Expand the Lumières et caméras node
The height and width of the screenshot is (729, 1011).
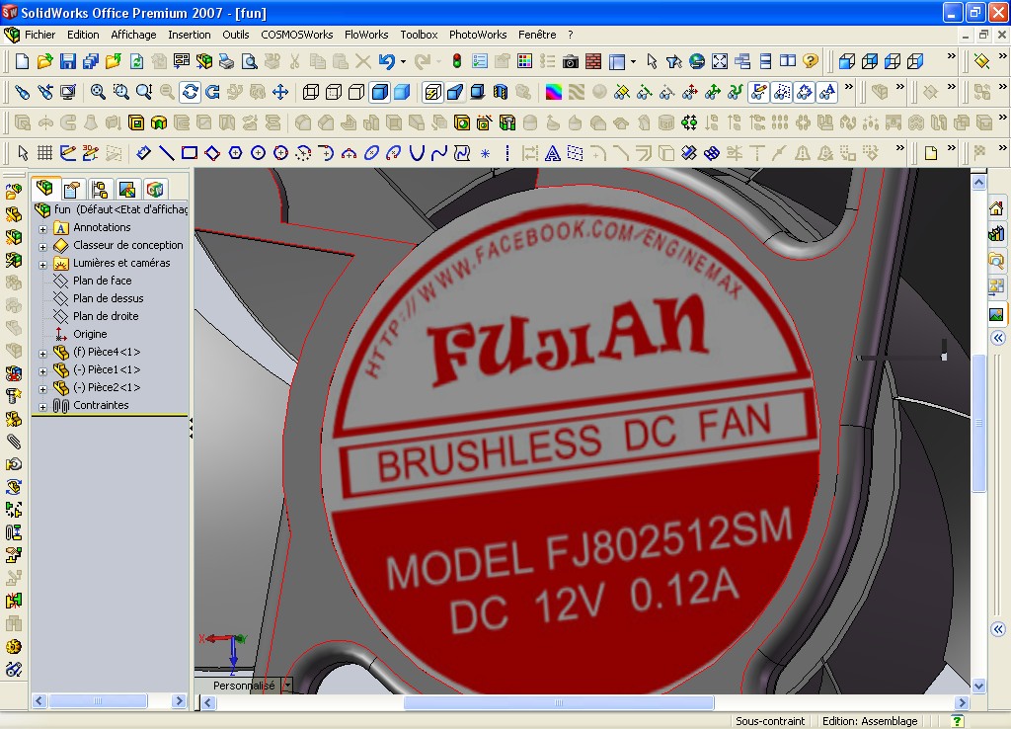(42, 265)
